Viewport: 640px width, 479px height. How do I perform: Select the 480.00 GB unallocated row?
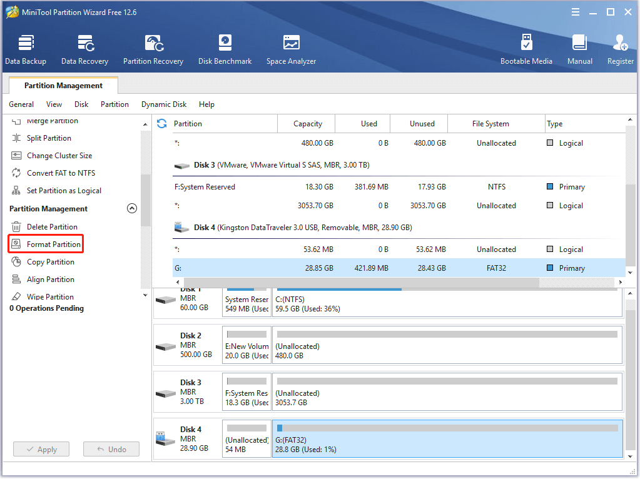click(399, 143)
